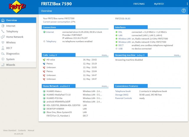Click the Home Network monitors icon
The height and width of the screenshot is (137, 189).
(x=3, y=37)
